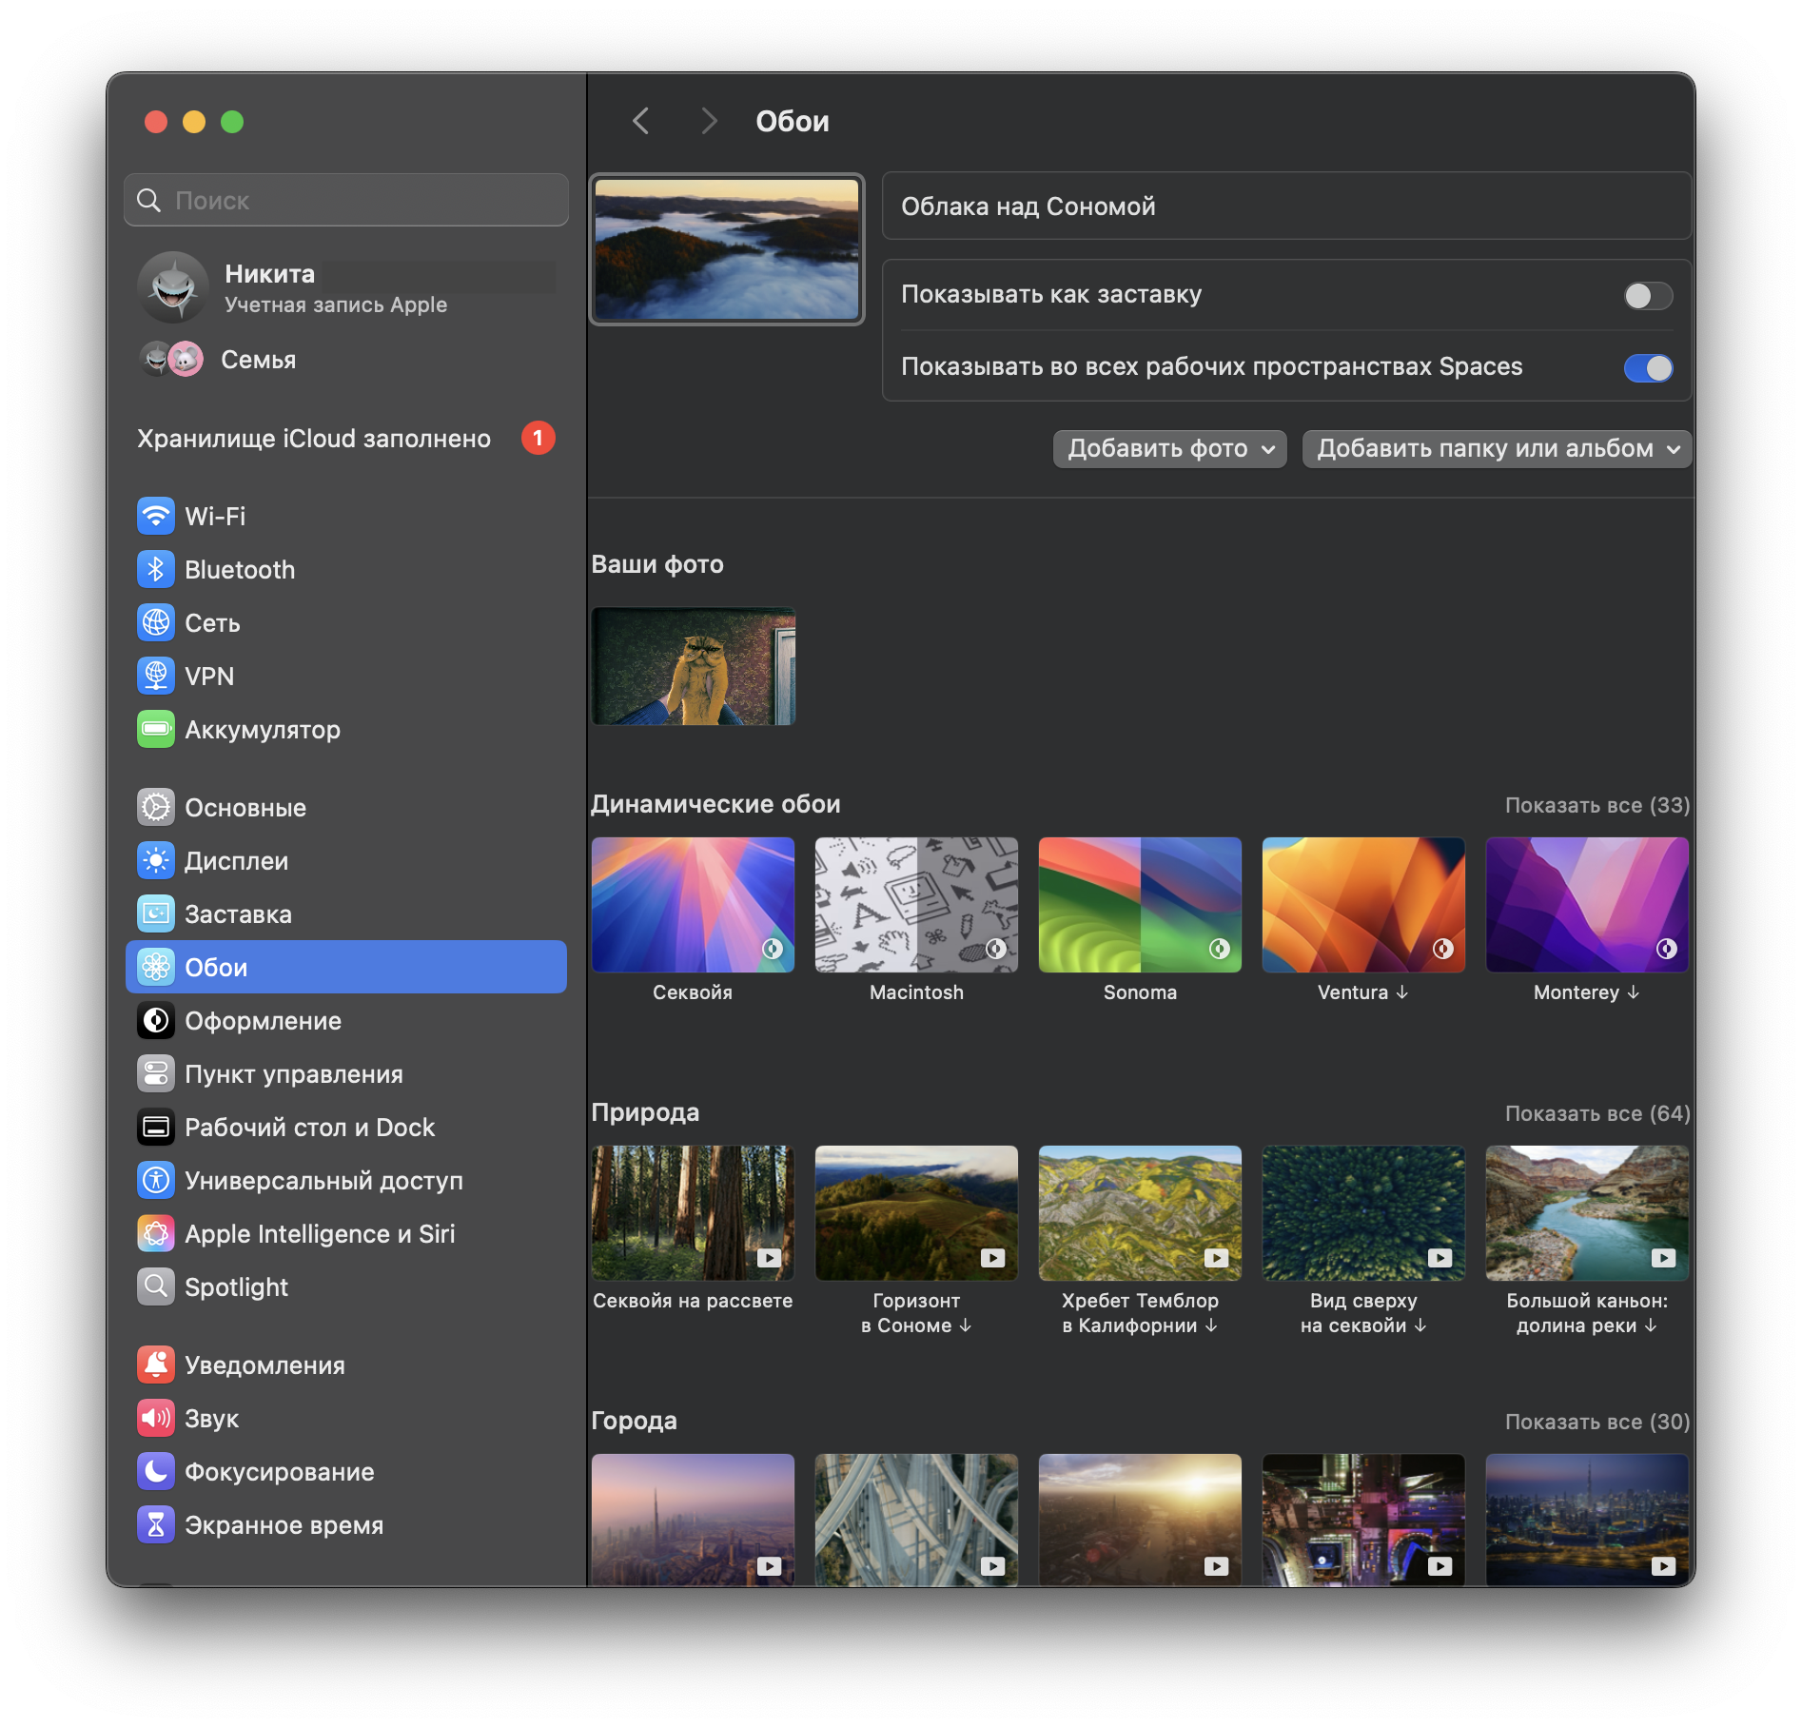Image resolution: width=1802 pixels, height=1728 pixels.
Task: Click the Рабочий стол и Dock icon
Action: (x=156, y=1128)
